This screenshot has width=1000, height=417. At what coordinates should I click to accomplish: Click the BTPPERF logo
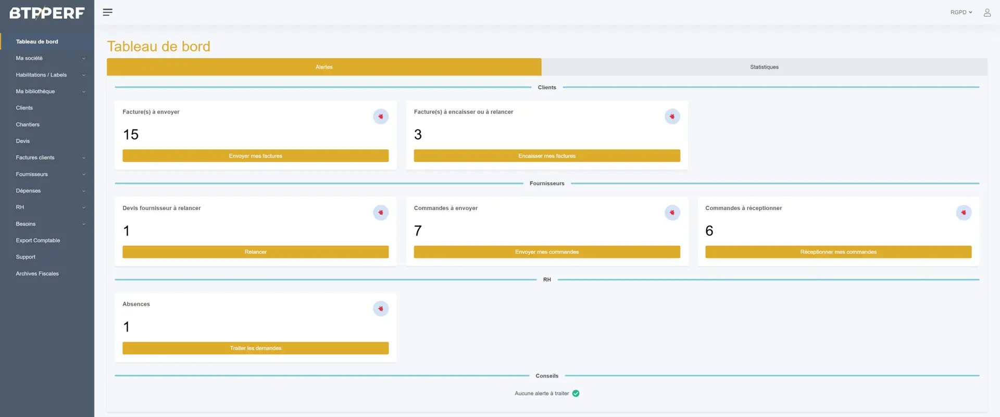click(47, 13)
